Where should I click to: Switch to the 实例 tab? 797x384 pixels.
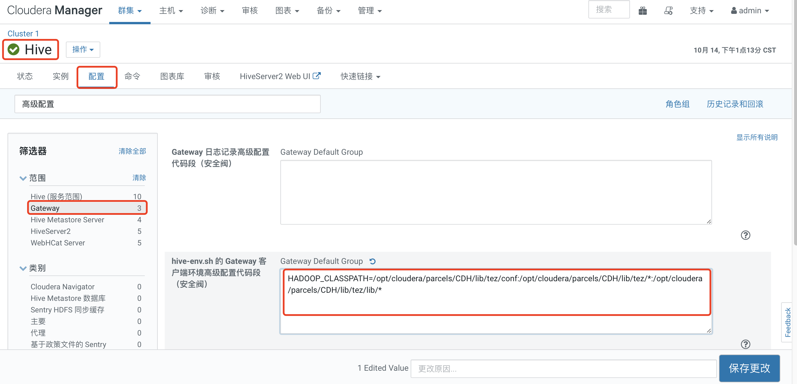click(61, 77)
